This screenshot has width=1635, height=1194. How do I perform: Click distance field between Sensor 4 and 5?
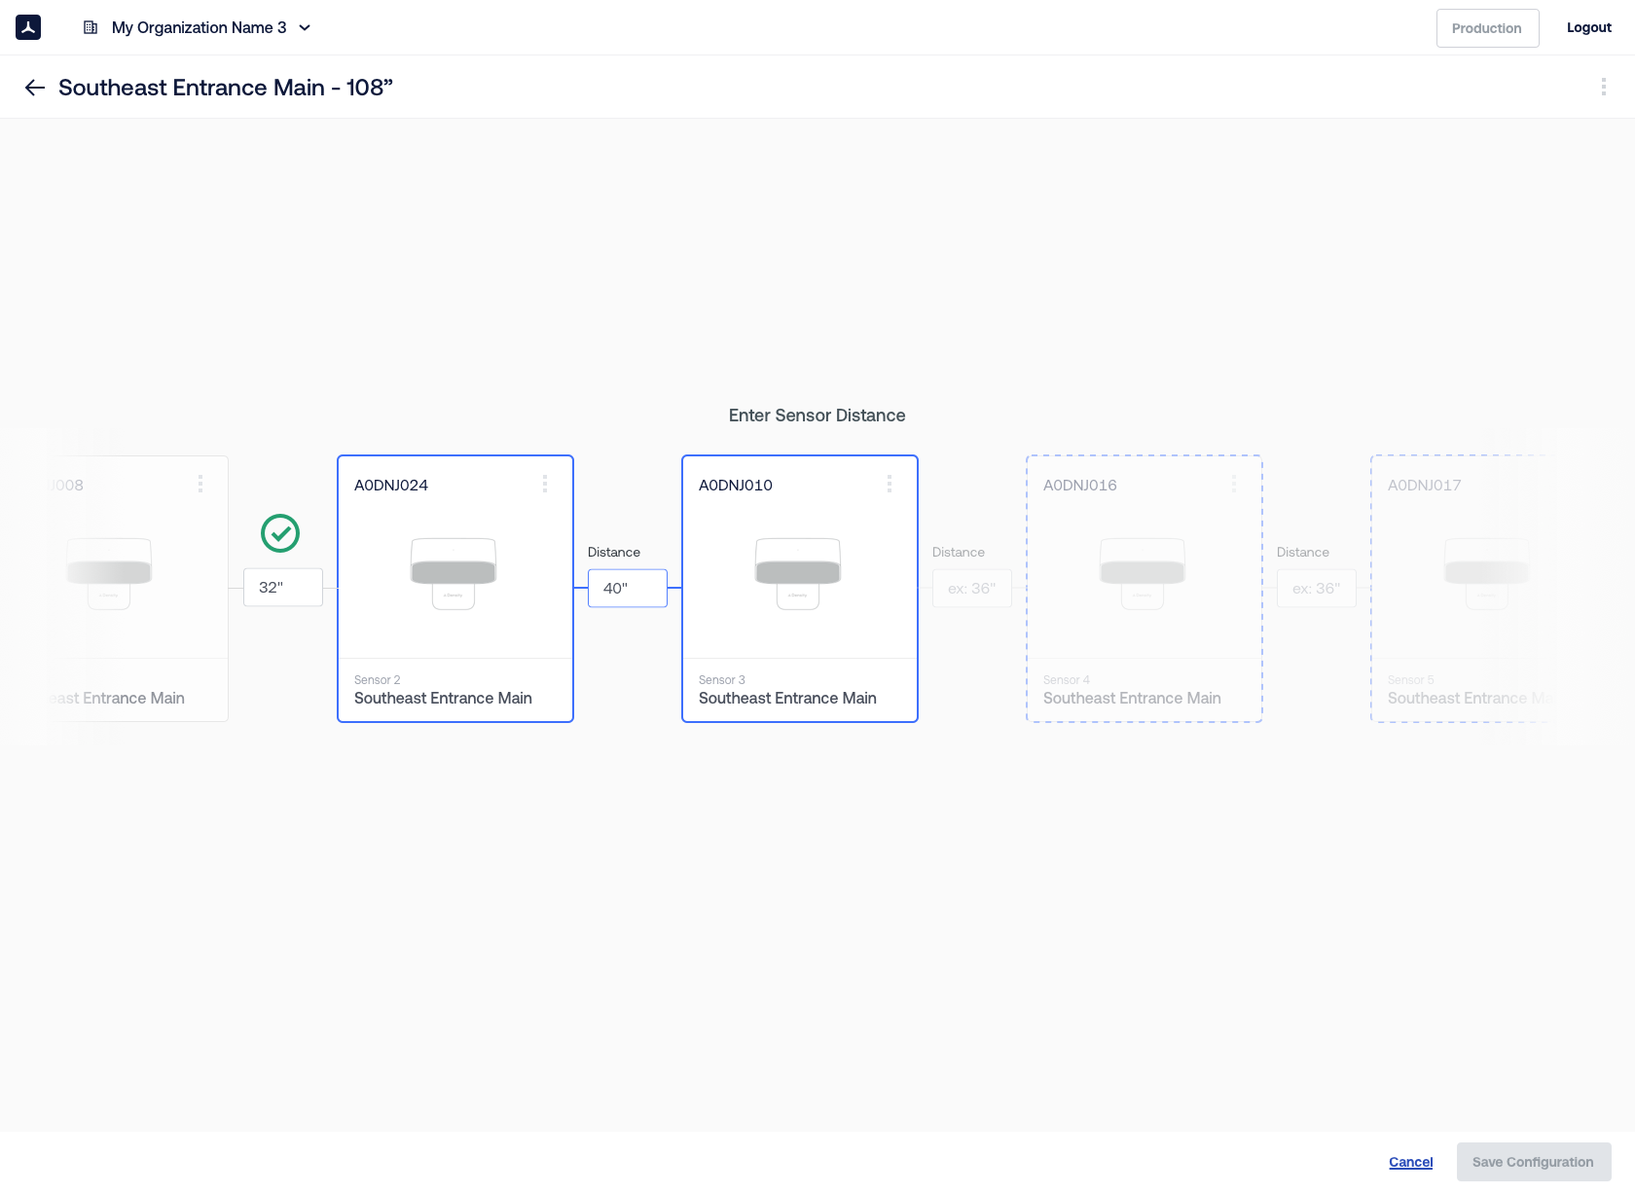[x=1316, y=589]
